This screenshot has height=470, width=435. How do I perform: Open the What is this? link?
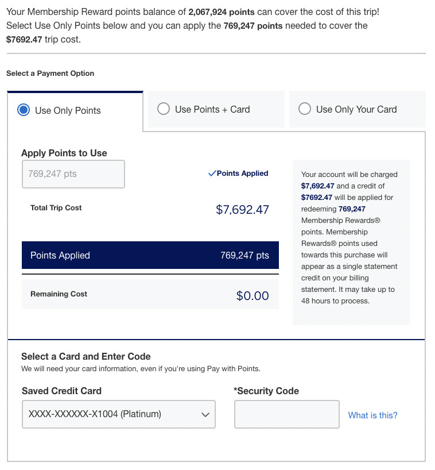[372, 415]
